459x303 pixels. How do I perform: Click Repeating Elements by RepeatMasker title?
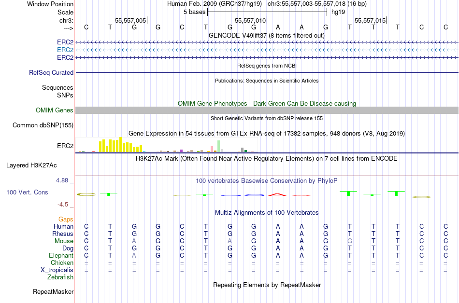[x=267, y=285]
